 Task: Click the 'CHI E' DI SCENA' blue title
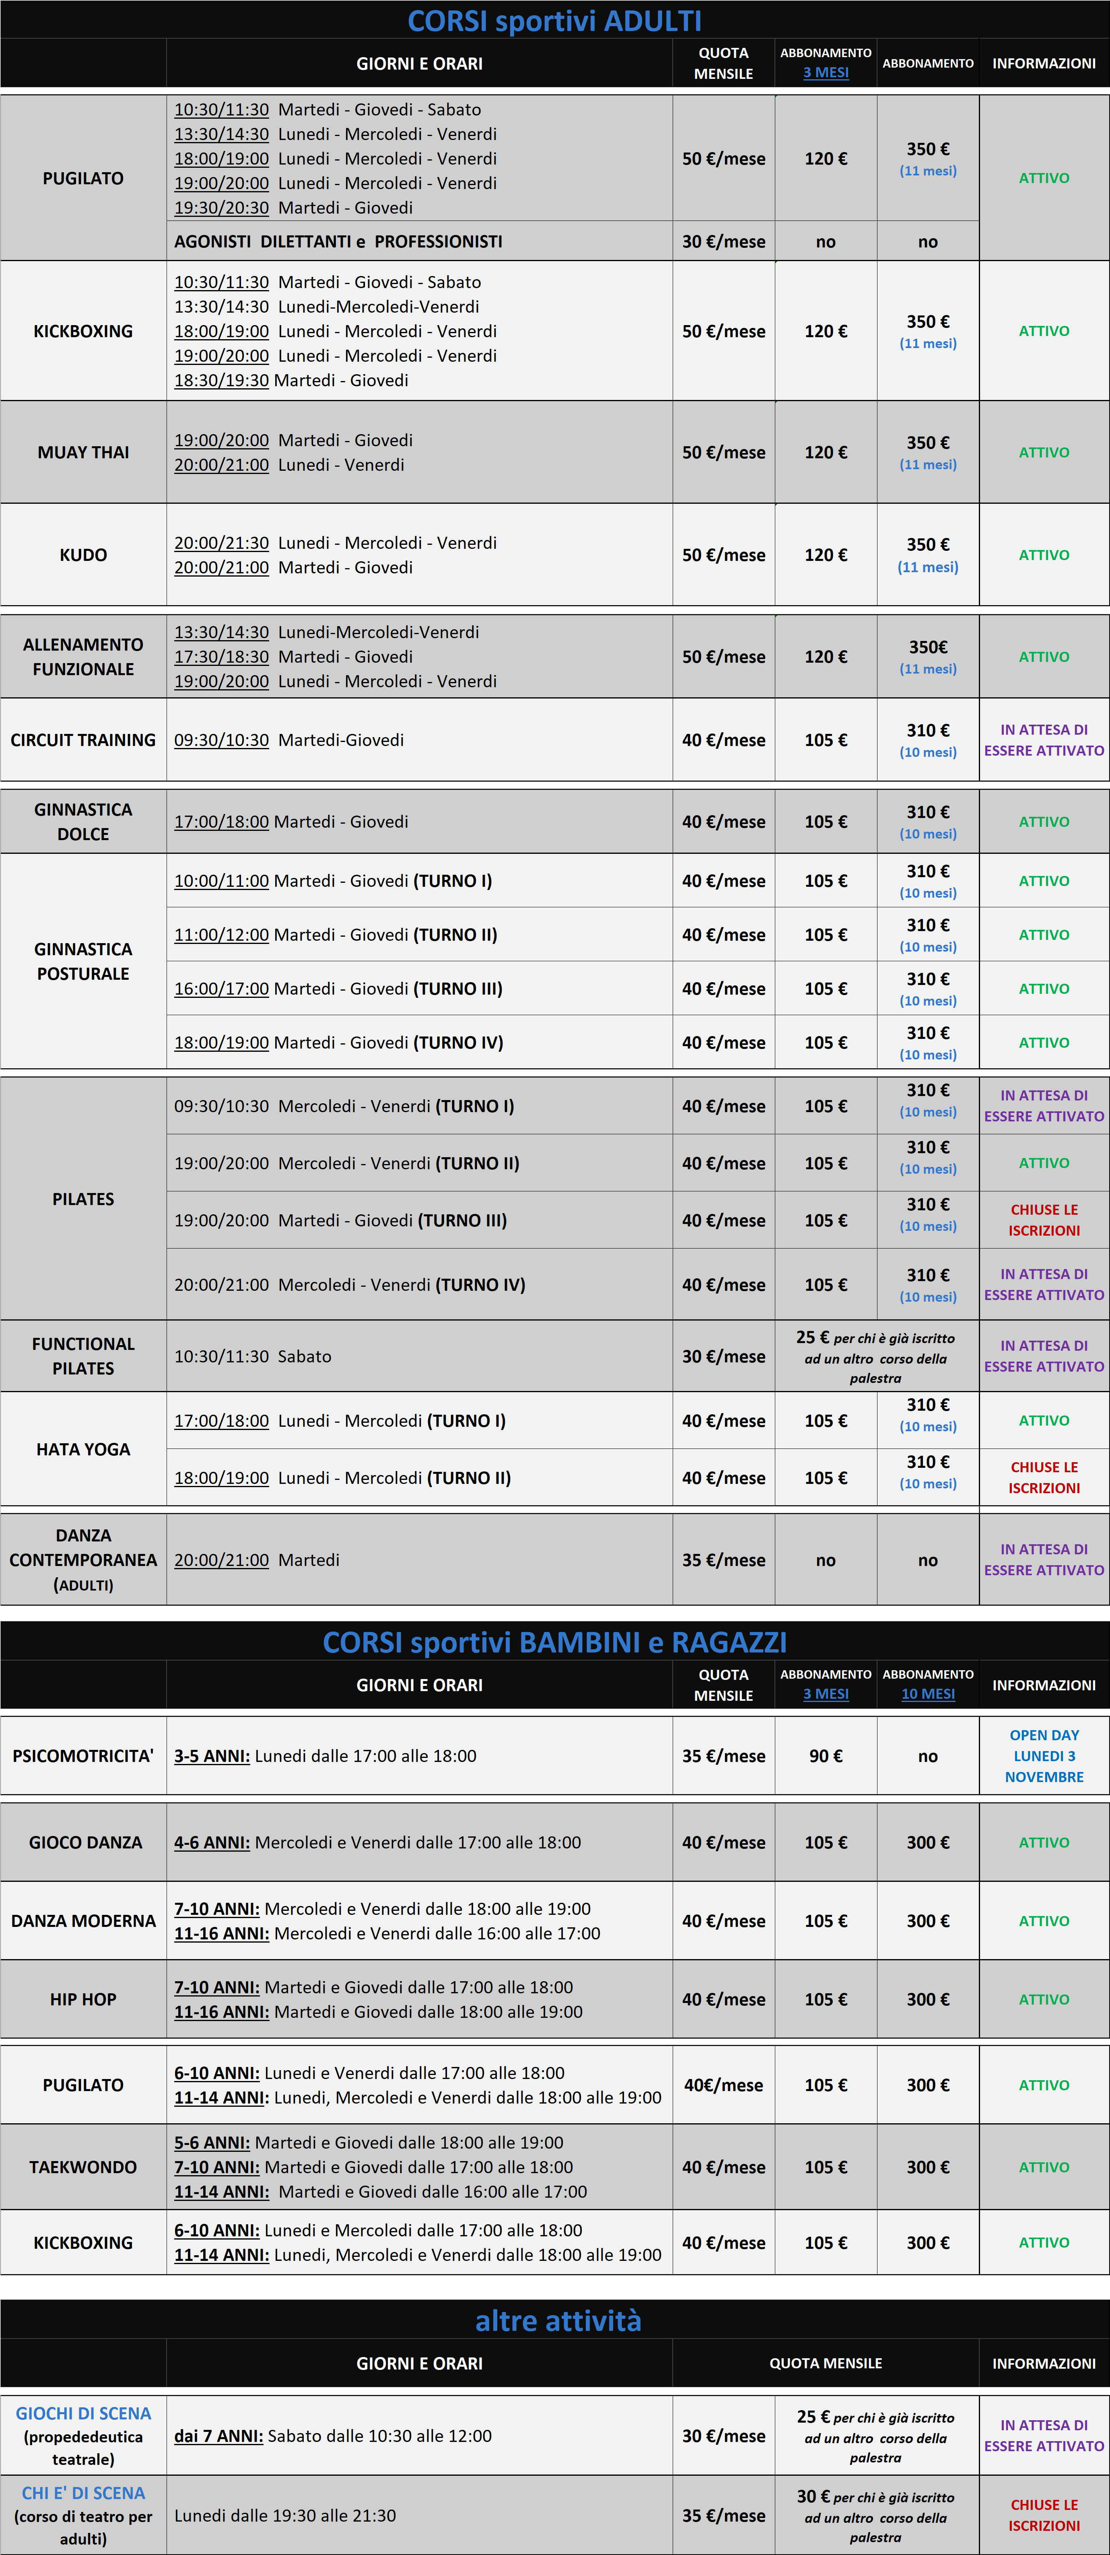(83, 2493)
